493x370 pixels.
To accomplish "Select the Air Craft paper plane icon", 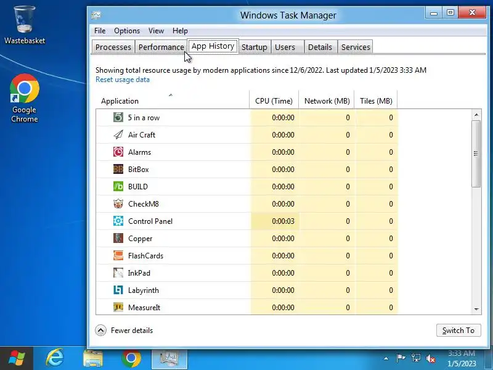I will pos(118,135).
